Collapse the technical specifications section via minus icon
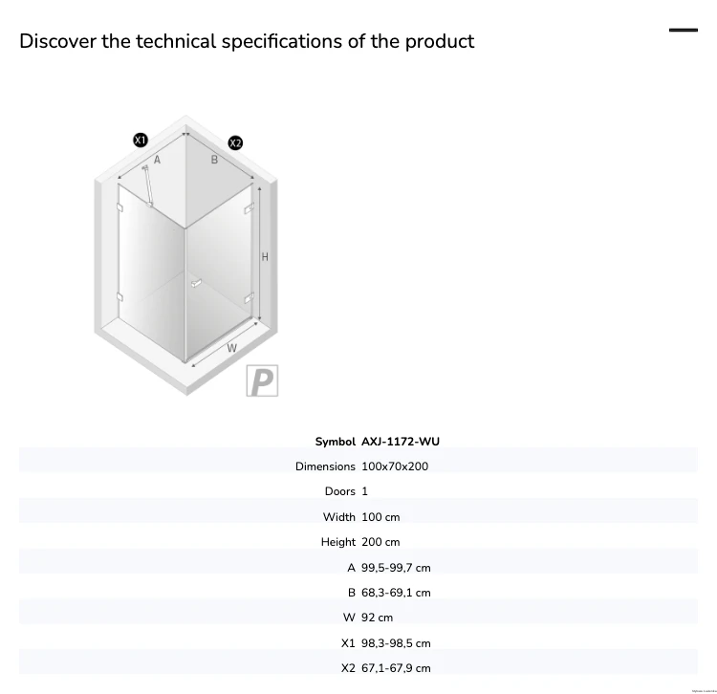 point(684,31)
